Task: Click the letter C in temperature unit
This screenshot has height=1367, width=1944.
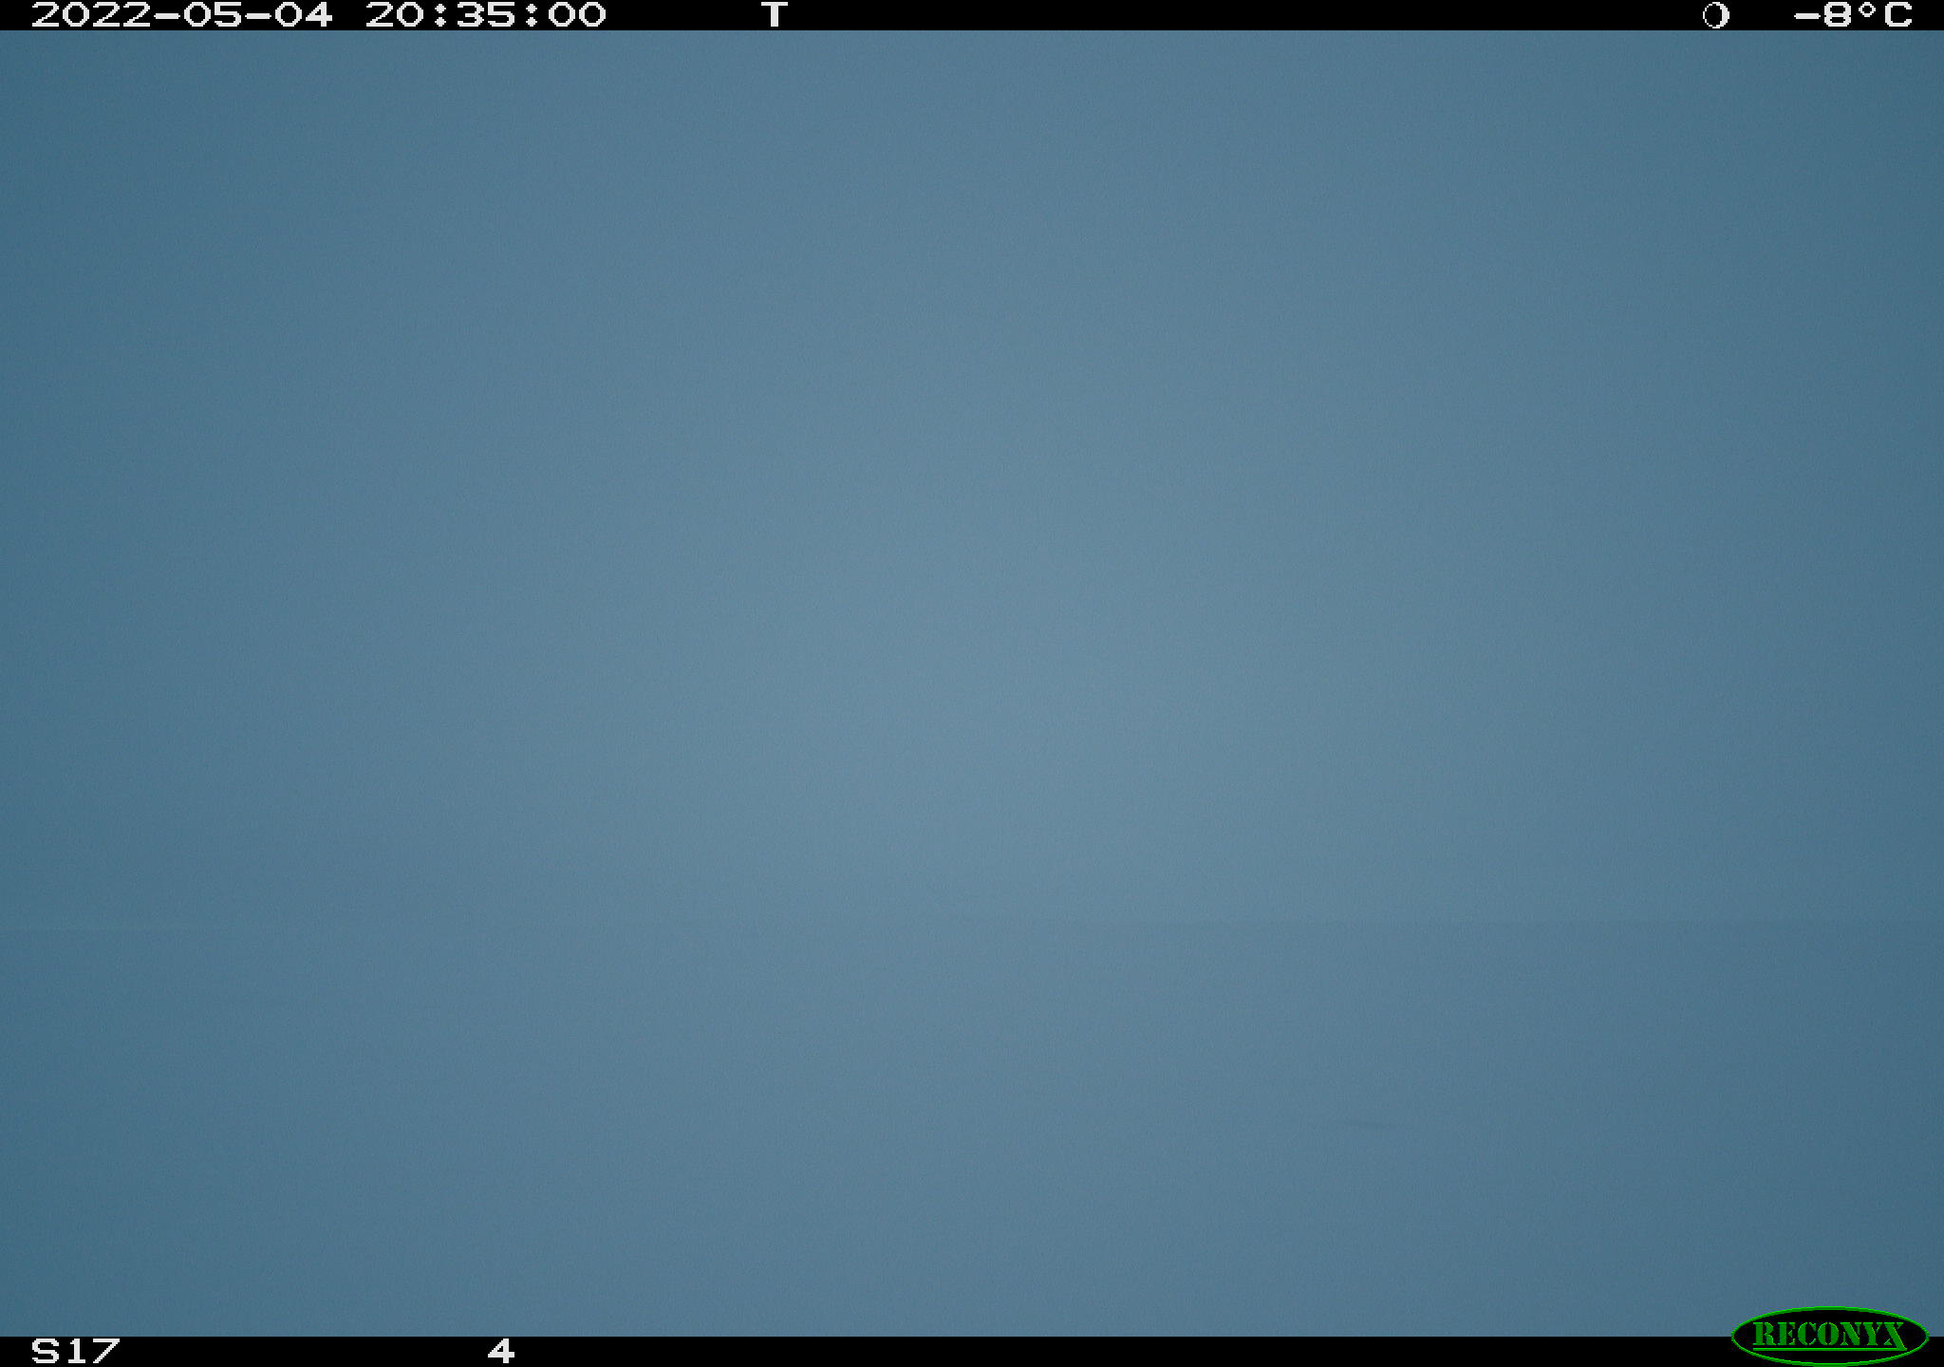Action: (x=1897, y=15)
